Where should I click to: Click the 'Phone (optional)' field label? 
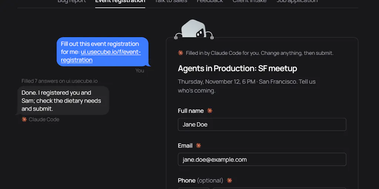click(x=201, y=180)
